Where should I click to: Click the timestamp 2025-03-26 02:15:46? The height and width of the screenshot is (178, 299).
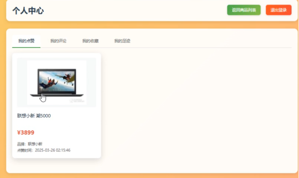53,150
